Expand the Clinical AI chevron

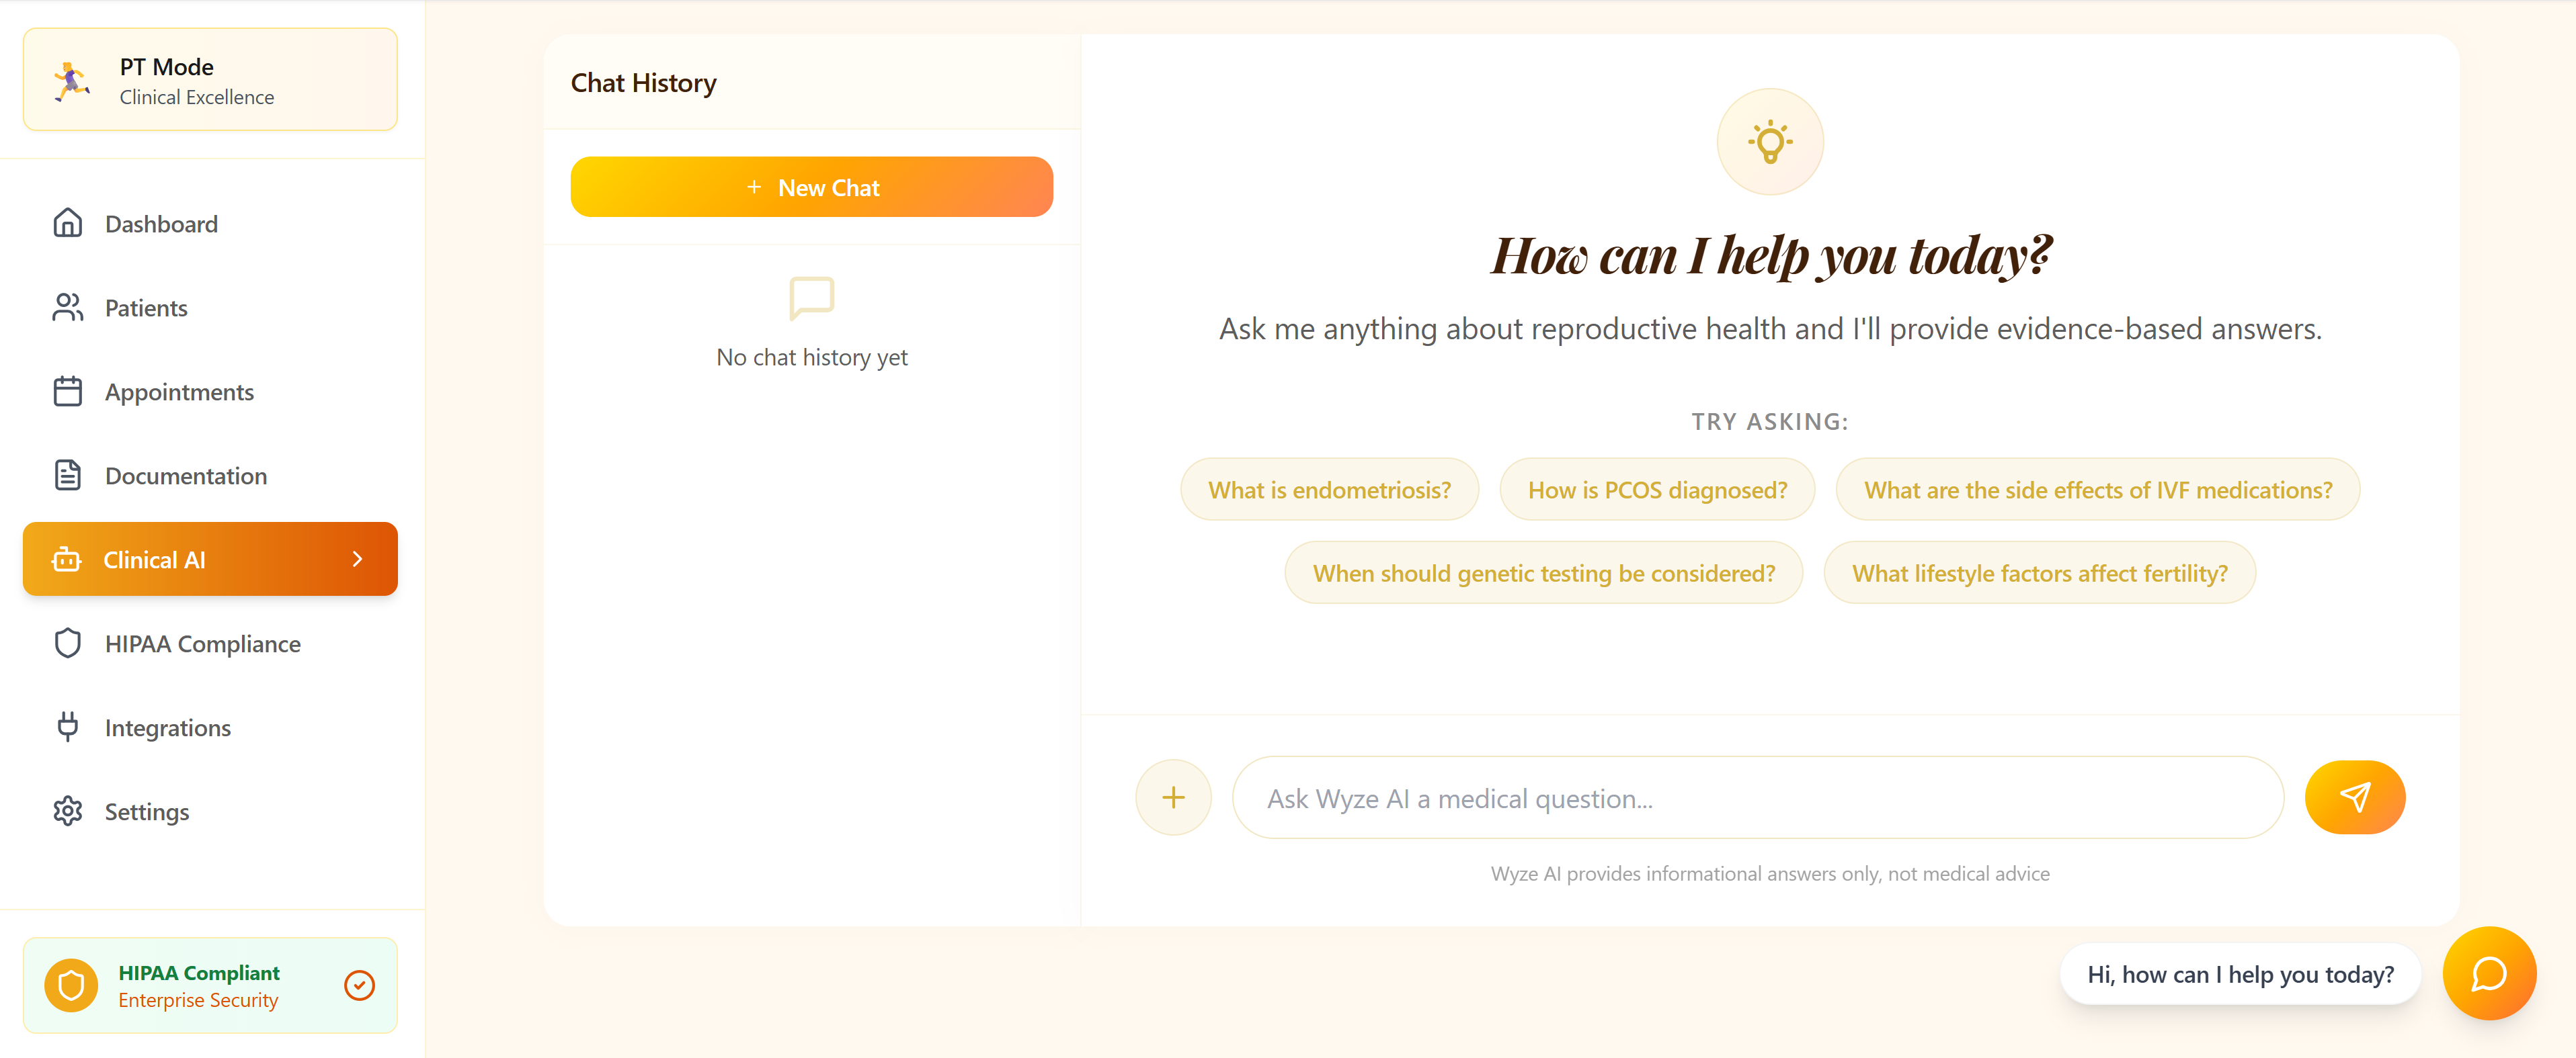(x=358, y=560)
